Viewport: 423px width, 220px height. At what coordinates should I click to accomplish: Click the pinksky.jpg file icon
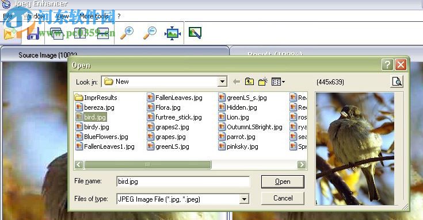(x=222, y=146)
